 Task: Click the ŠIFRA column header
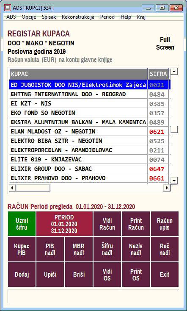coord(158,74)
